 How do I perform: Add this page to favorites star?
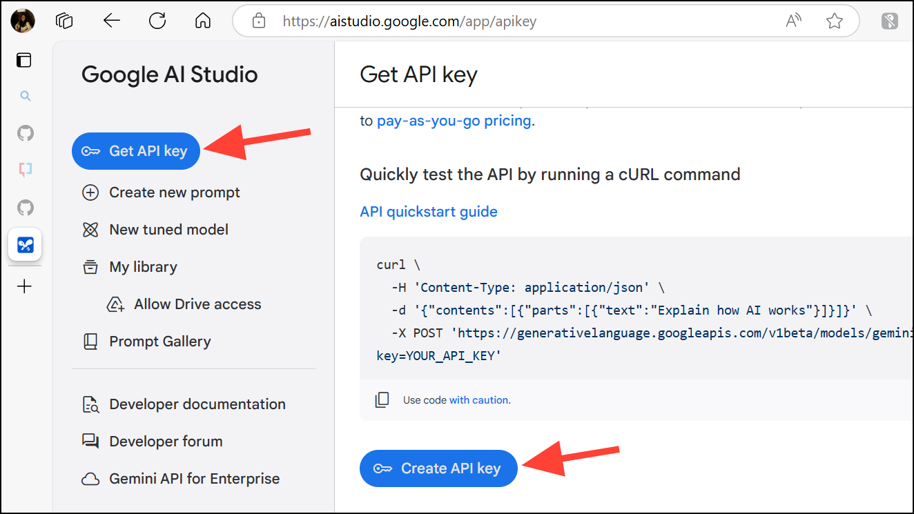pos(835,21)
